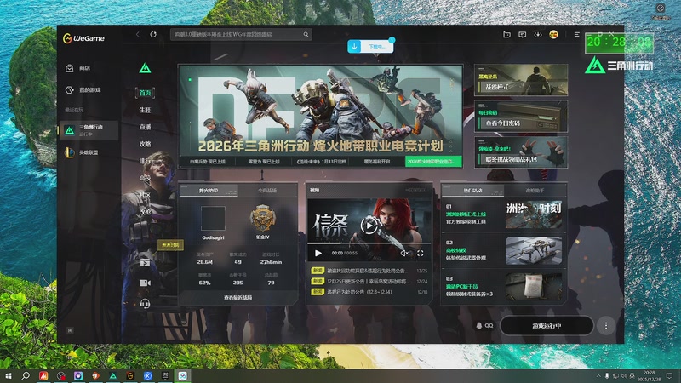Click the QQ bell notification button
The width and height of the screenshot is (681, 383).
coord(484,325)
